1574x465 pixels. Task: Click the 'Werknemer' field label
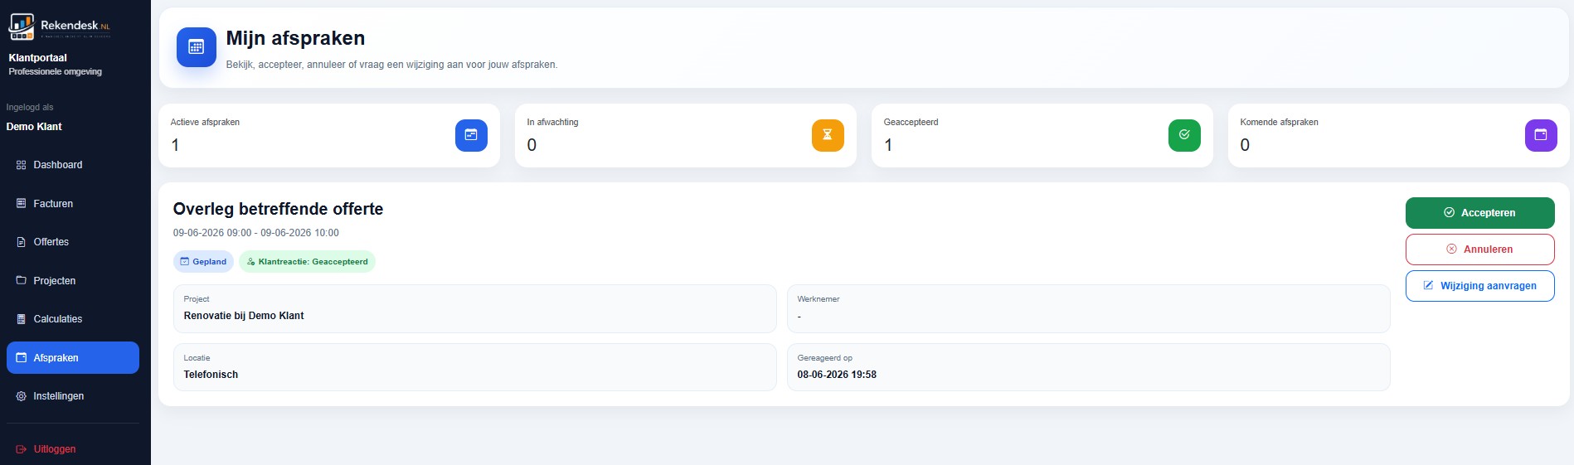click(x=819, y=299)
